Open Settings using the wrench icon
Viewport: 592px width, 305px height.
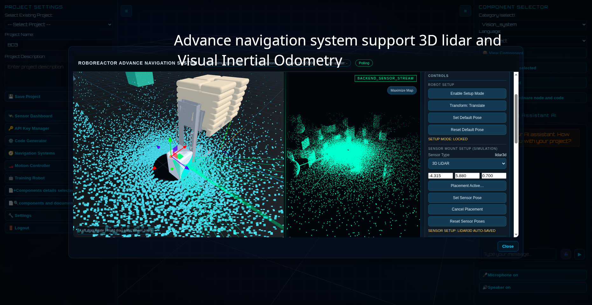coord(11,216)
